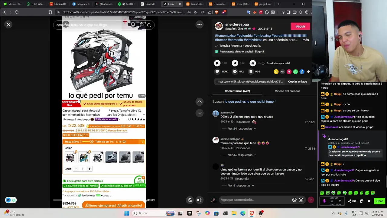Insert a mention with the @ icon

[294, 200]
